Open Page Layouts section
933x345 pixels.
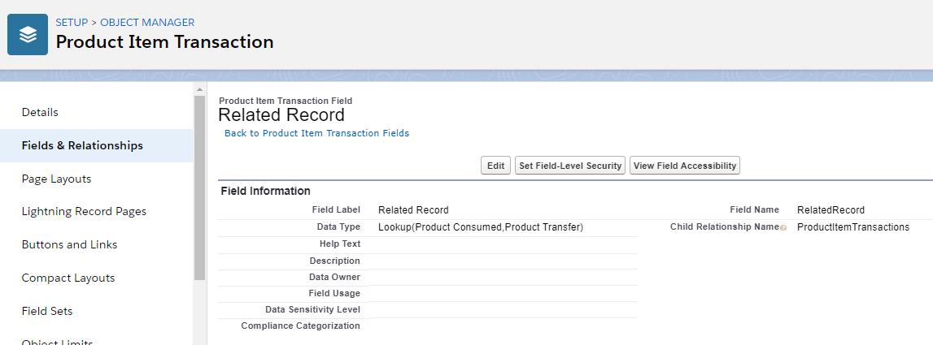56,179
